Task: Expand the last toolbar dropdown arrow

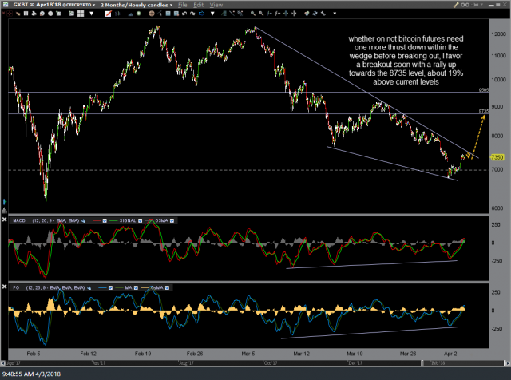Action: pyautogui.click(x=335, y=14)
